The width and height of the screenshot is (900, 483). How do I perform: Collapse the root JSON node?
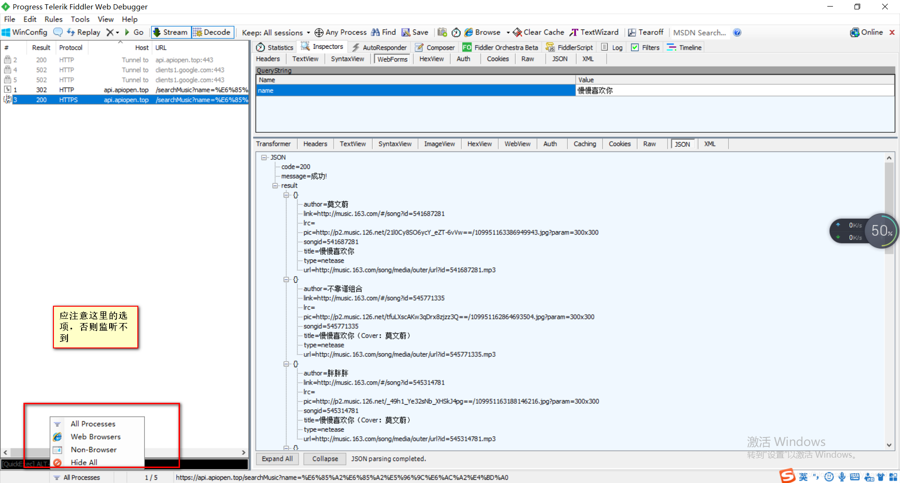(264, 158)
